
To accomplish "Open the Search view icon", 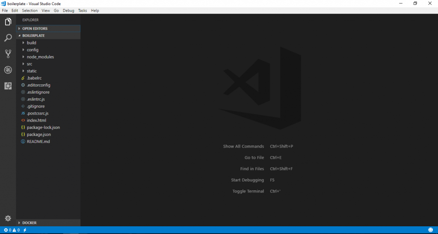I will click(x=8, y=38).
